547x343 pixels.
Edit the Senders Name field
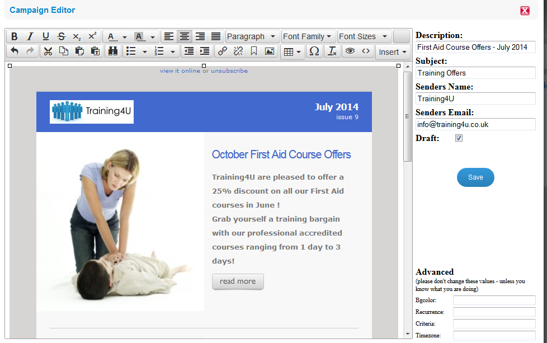pyautogui.click(x=475, y=98)
